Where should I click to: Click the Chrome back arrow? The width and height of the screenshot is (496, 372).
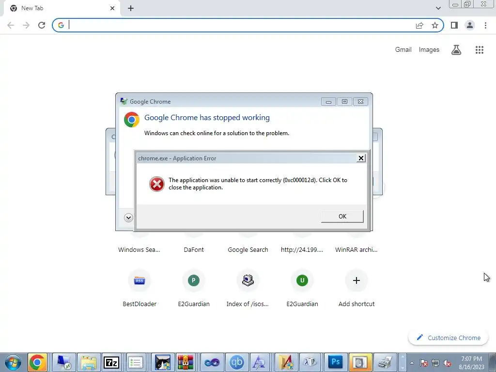tap(11, 25)
